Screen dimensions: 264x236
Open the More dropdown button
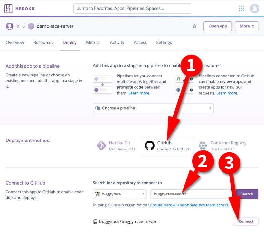click(x=247, y=26)
